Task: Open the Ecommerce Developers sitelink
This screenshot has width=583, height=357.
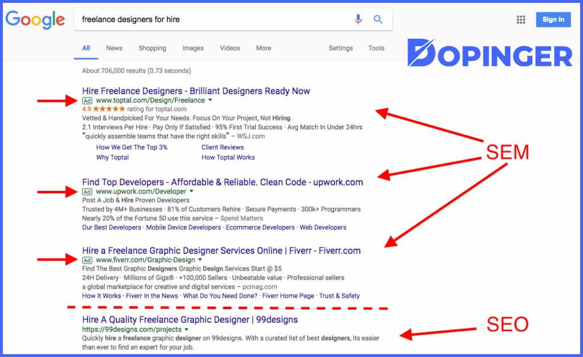Action: tap(260, 227)
